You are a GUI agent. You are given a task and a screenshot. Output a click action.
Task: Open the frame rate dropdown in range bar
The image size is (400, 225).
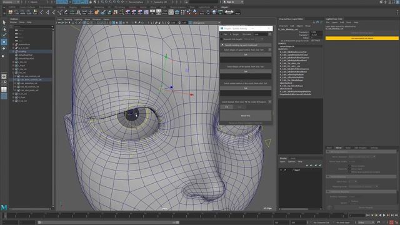[x=366, y=222]
